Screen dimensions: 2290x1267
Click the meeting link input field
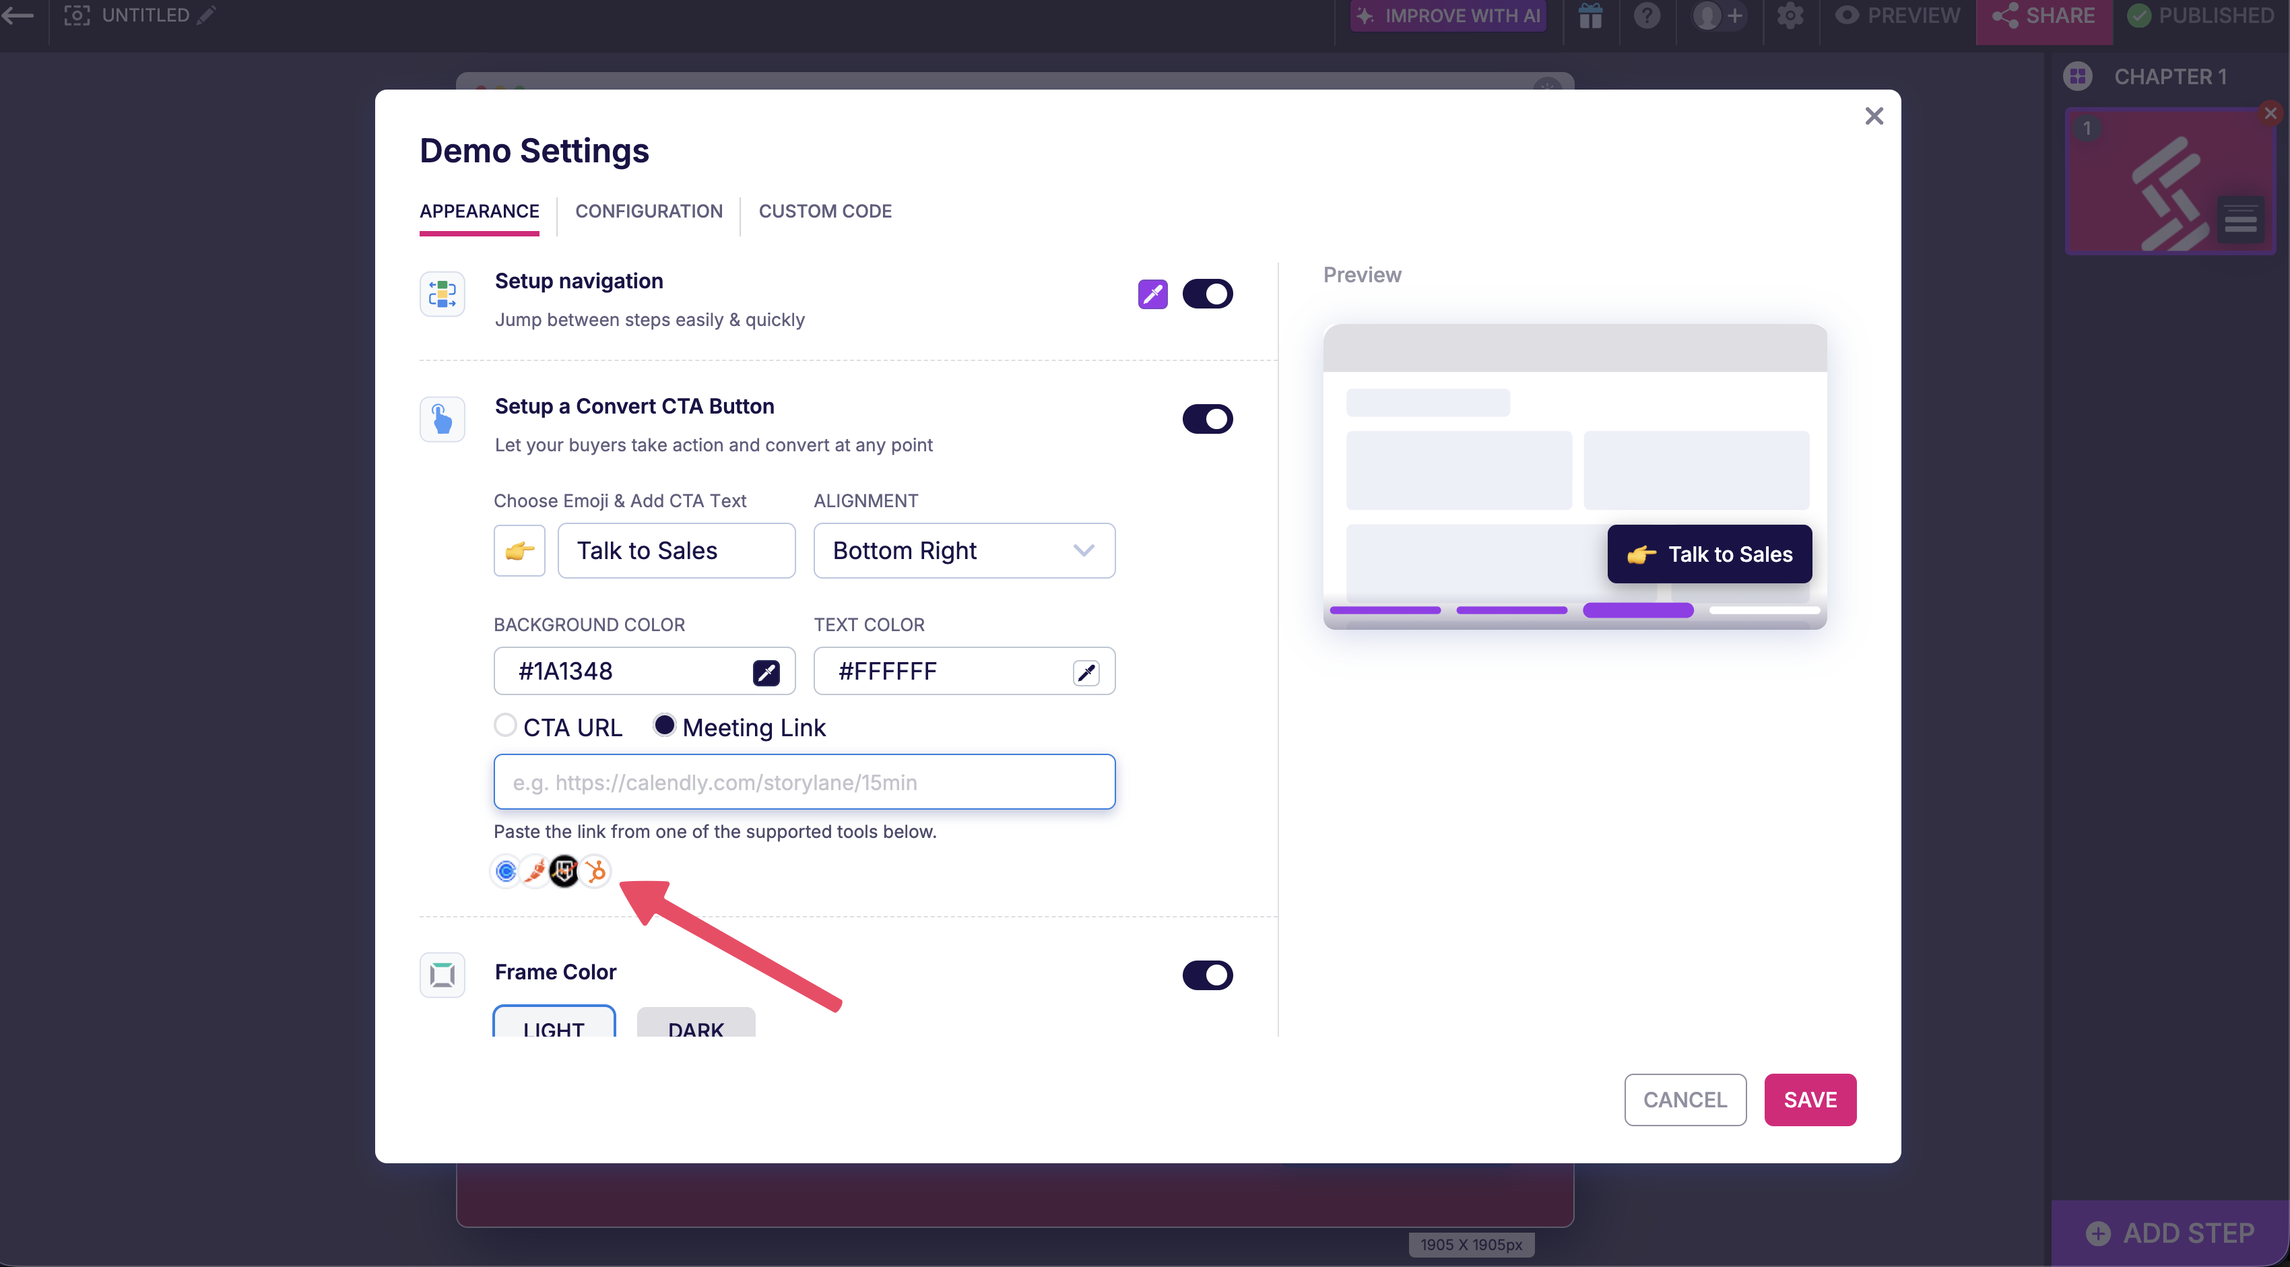pyautogui.click(x=804, y=783)
